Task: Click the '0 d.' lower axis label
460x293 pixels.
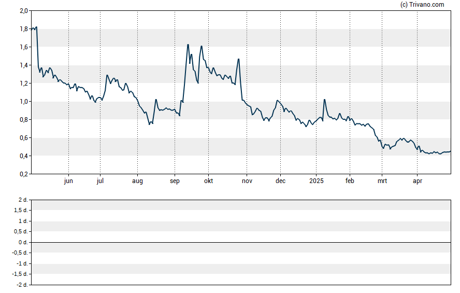Action: (23, 242)
